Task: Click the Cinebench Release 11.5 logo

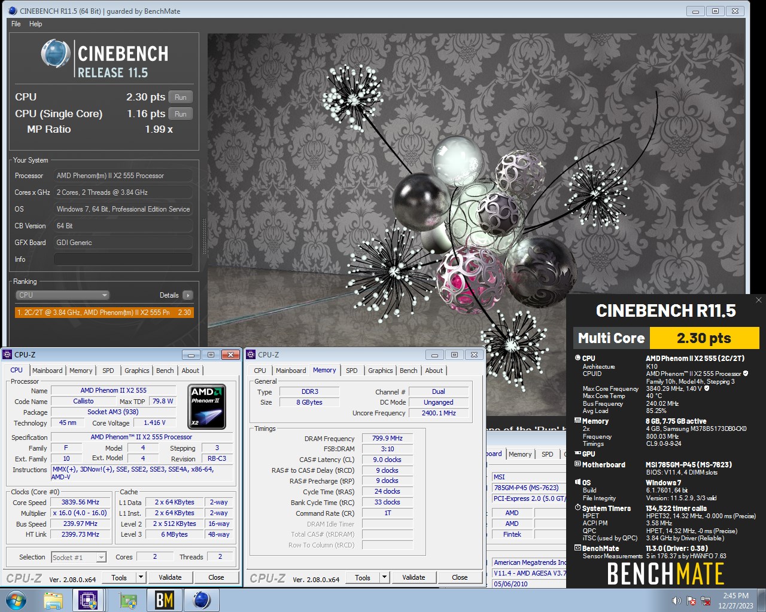Action: point(104,60)
